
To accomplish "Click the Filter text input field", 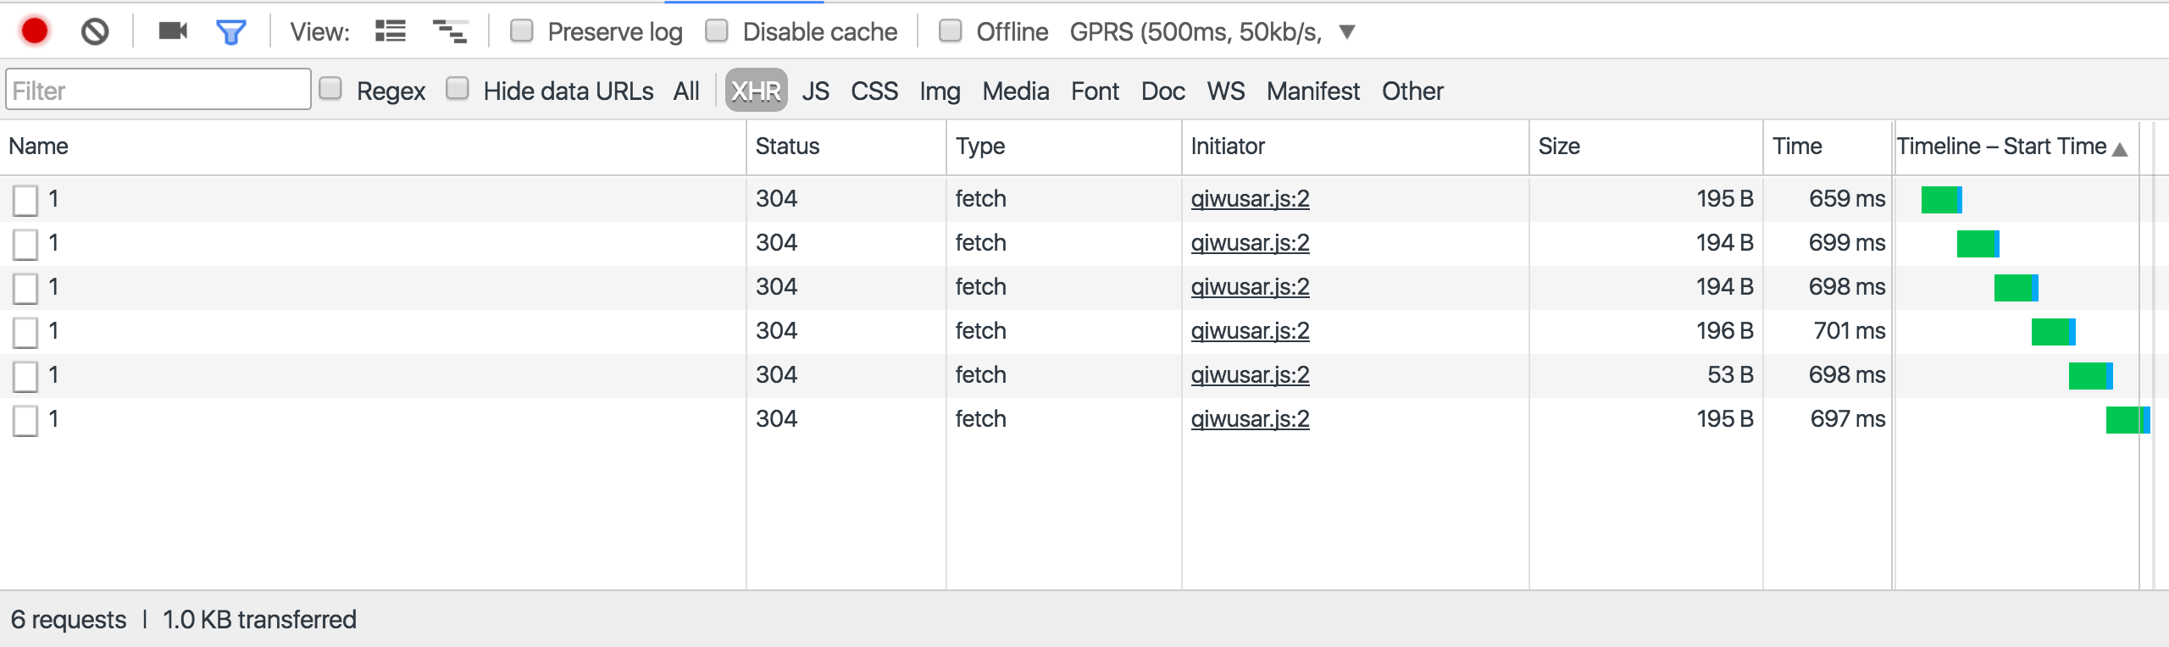I will 158,90.
